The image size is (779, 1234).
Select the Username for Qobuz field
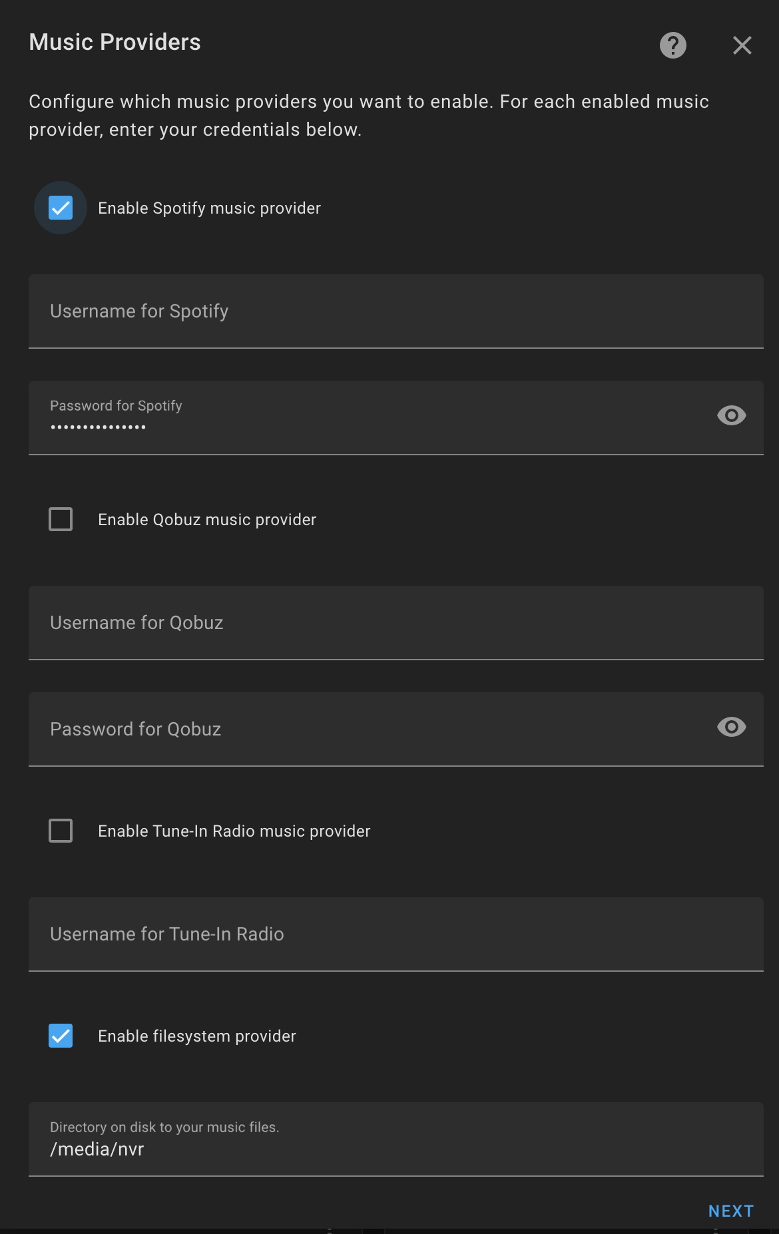pyautogui.click(x=395, y=623)
